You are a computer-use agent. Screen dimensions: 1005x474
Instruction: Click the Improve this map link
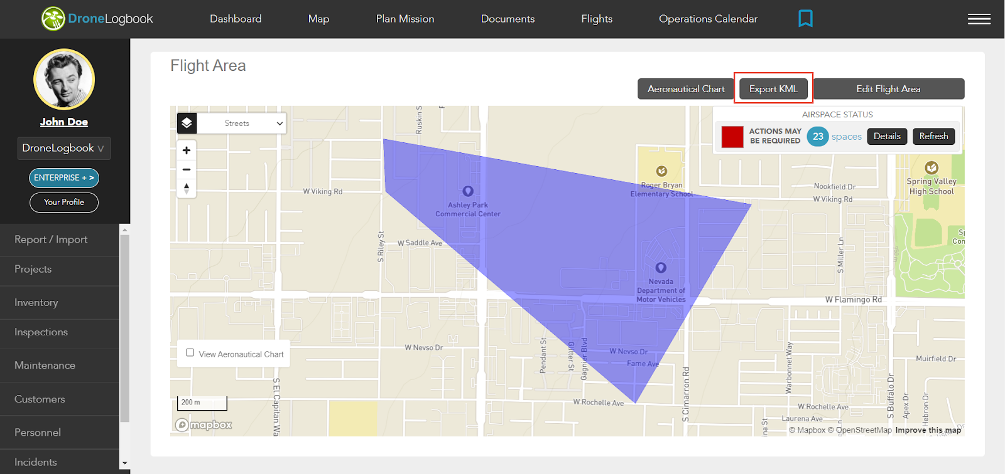pos(928,430)
